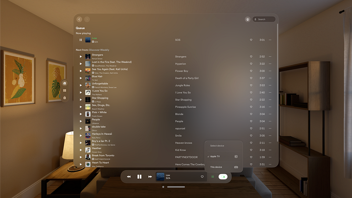The width and height of the screenshot is (352, 198).
Task: Go back with the left chevron button
Action: [79, 19]
